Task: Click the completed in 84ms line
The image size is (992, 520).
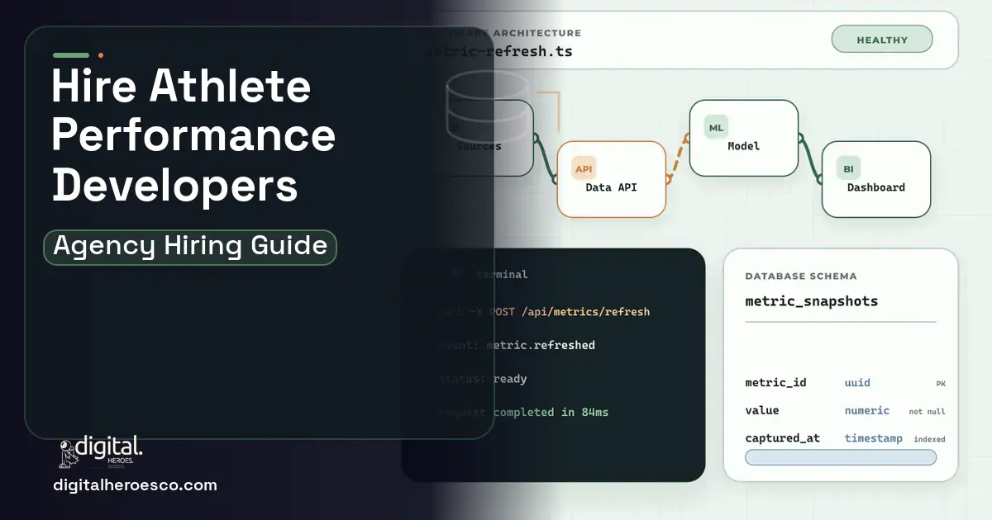Action: click(523, 412)
